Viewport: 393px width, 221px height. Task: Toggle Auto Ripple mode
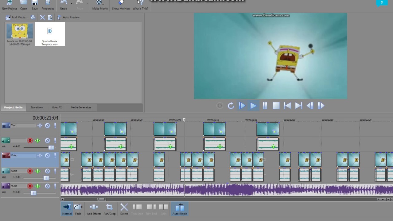pos(180,209)
